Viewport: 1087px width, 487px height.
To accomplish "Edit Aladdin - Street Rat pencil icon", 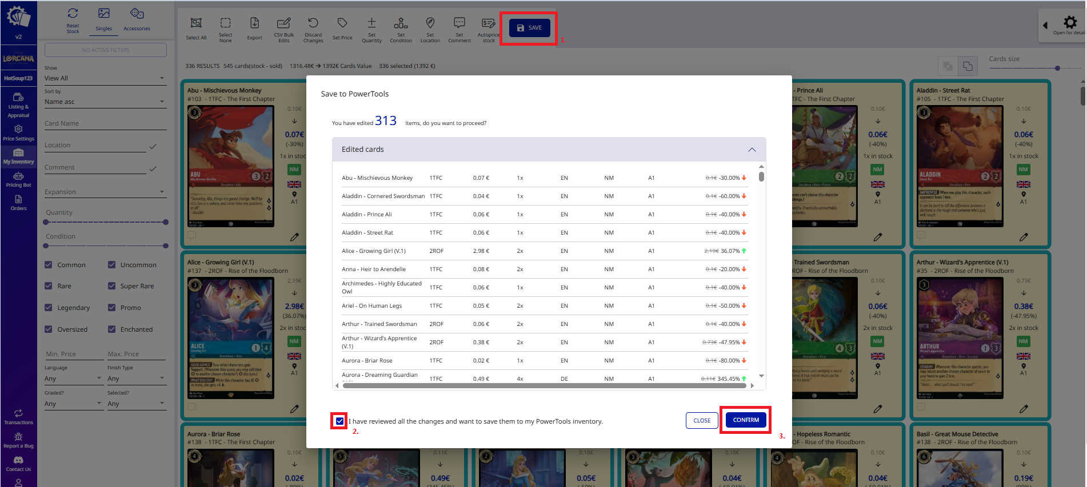I will (1023, 236).
